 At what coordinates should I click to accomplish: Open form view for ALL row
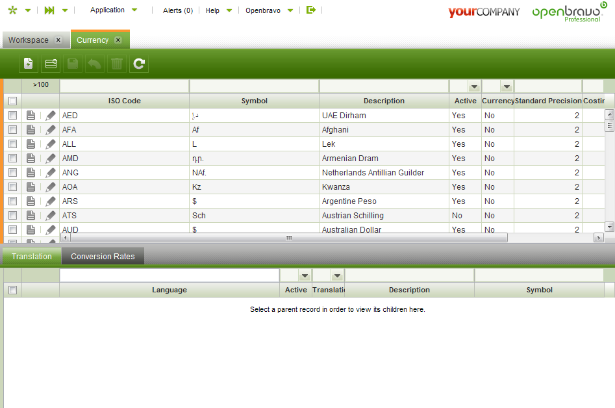click(31, 144)
